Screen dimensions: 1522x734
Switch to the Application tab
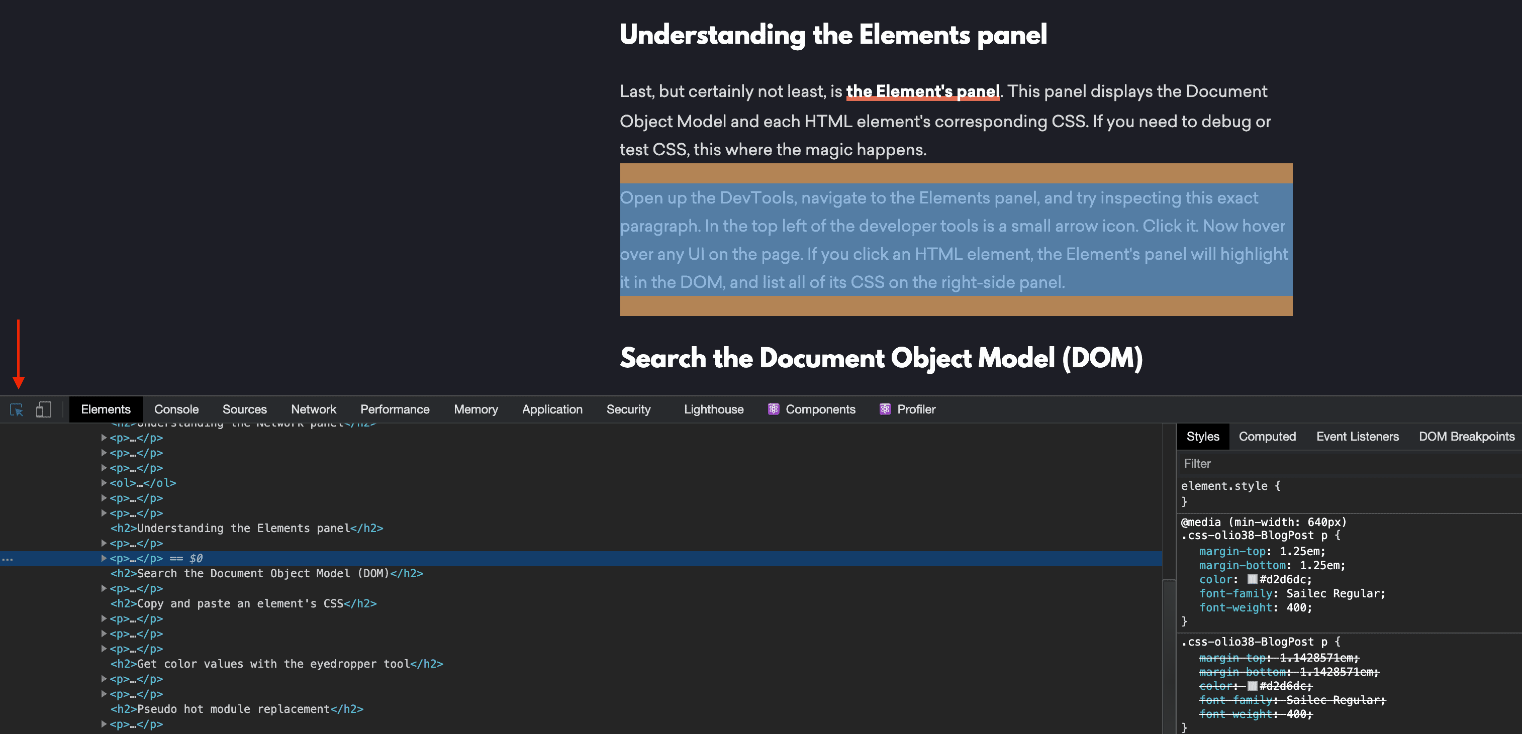pos(552,409)
